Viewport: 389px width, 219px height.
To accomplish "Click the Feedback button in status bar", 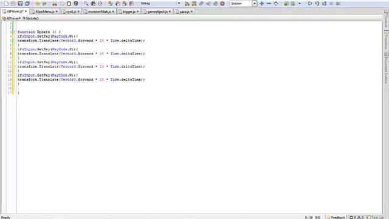I will [336, 217].
